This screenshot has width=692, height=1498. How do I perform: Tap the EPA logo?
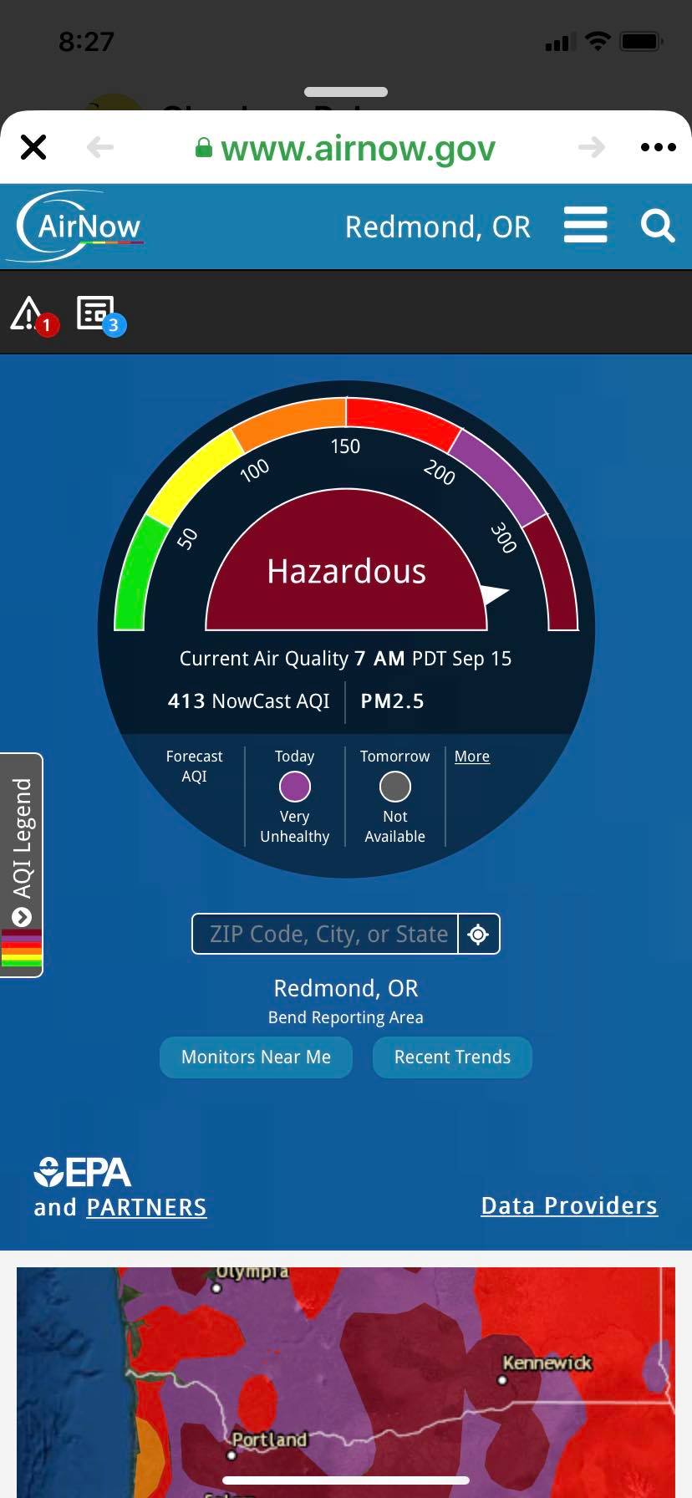tap(82, 1172)
